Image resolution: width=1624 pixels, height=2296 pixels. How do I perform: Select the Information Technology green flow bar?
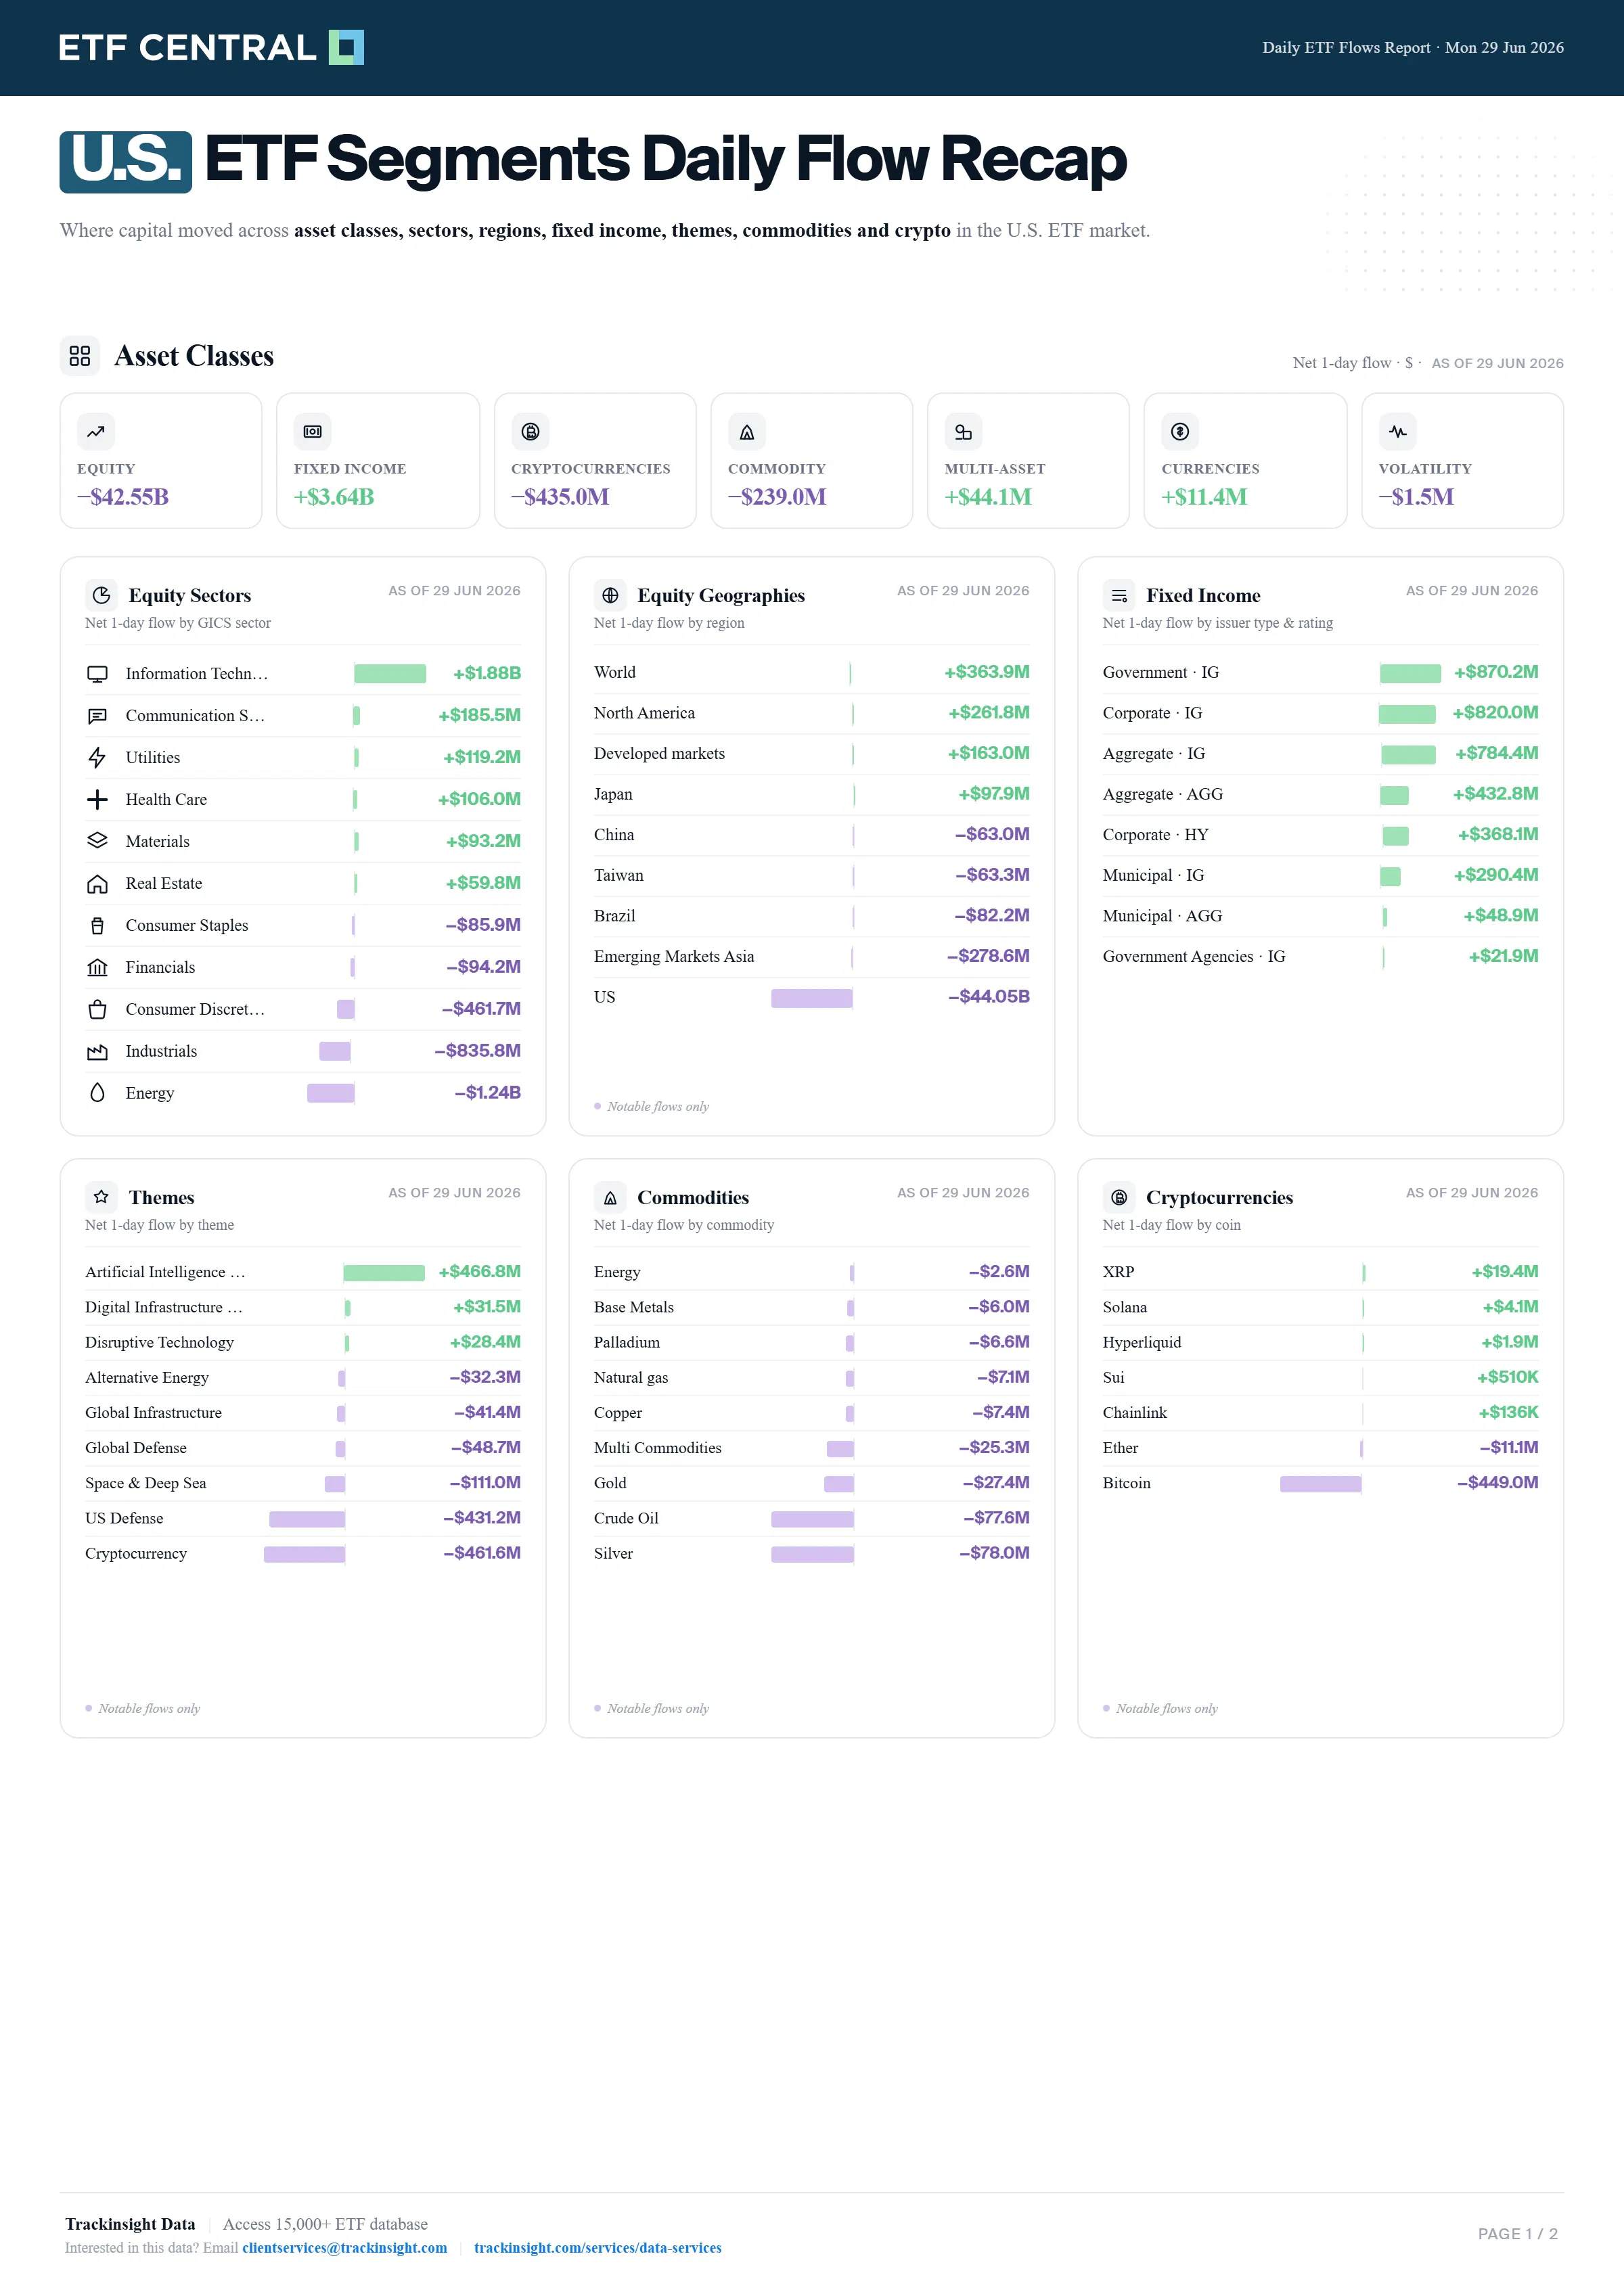(x=390, y=674)
